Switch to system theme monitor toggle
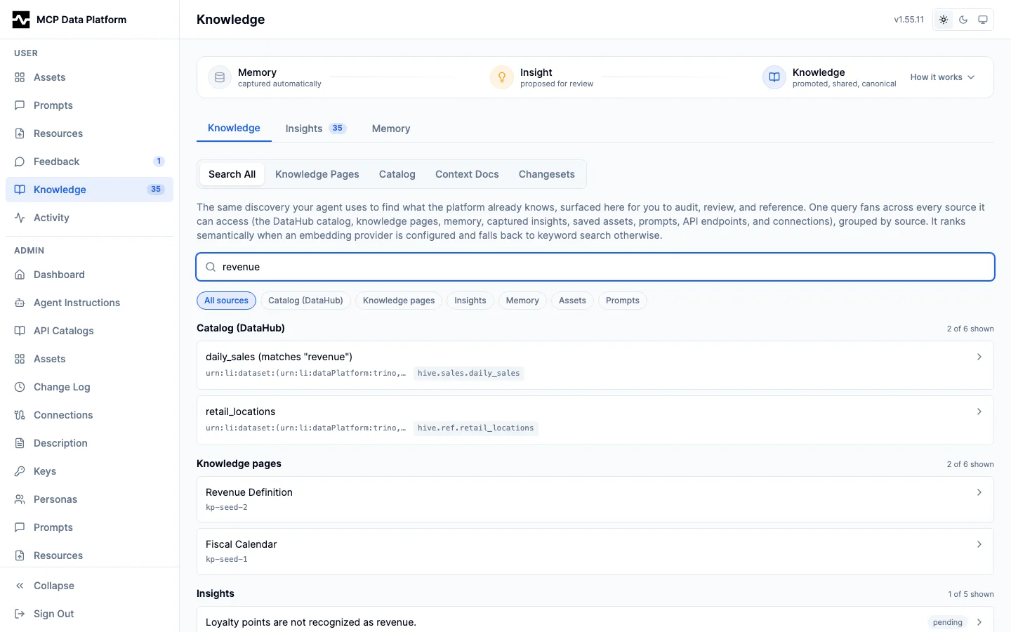 pos(983,20)
